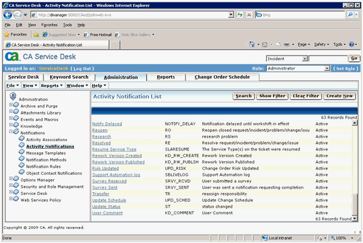
Task: Click the CA logo
Action: point(12,57)
